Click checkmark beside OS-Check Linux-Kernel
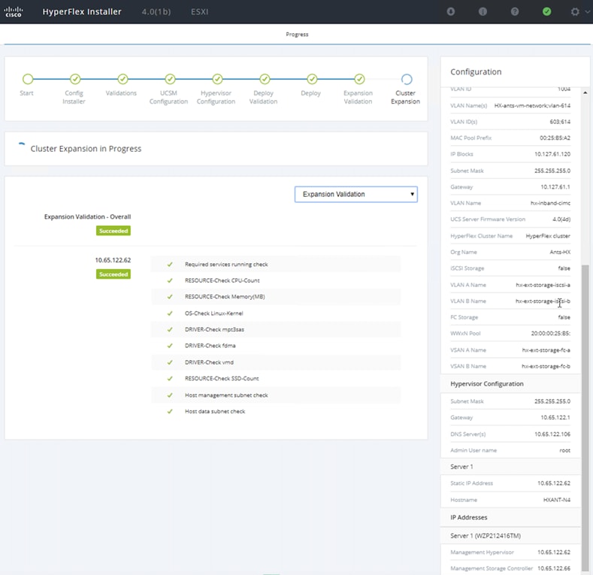The height and width of the screenshot is (575, 593). [170, 313]
